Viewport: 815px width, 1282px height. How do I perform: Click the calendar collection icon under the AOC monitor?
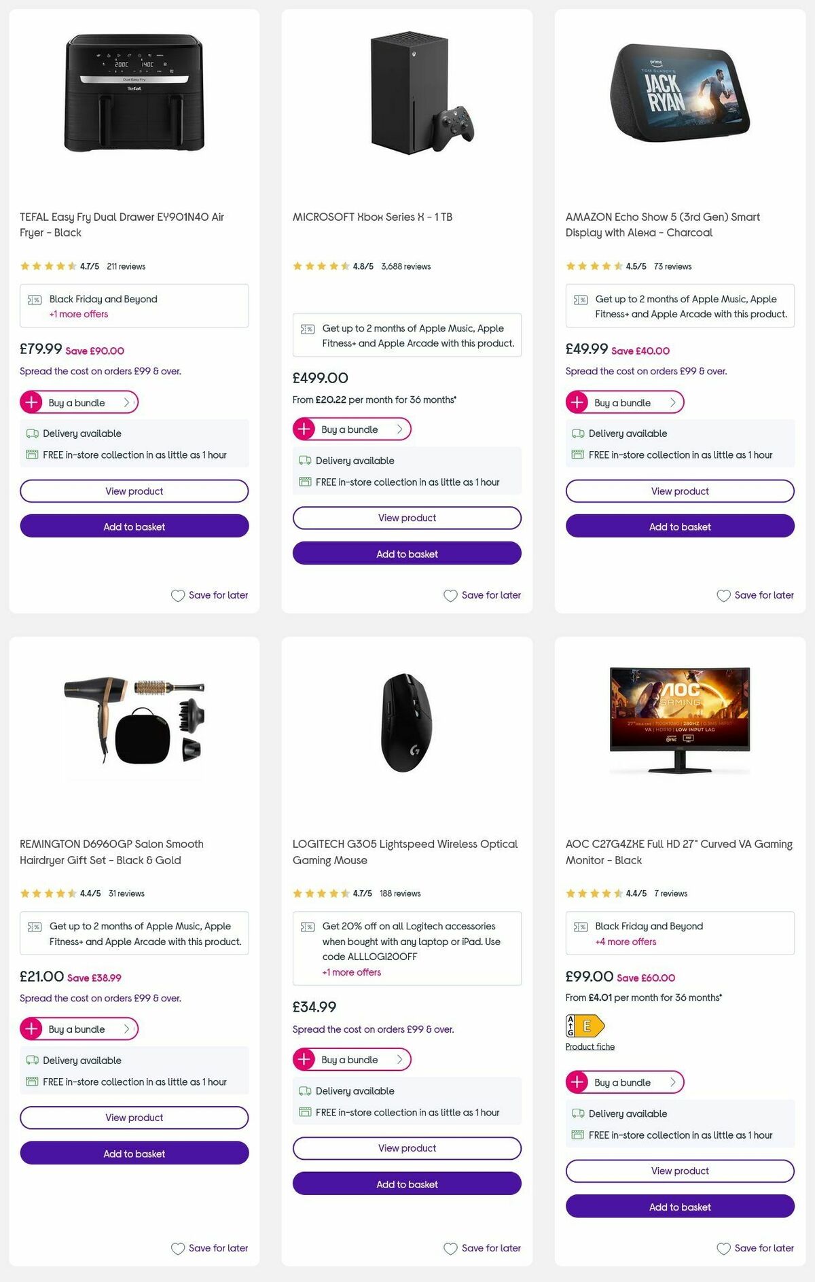click(577, 1135)
